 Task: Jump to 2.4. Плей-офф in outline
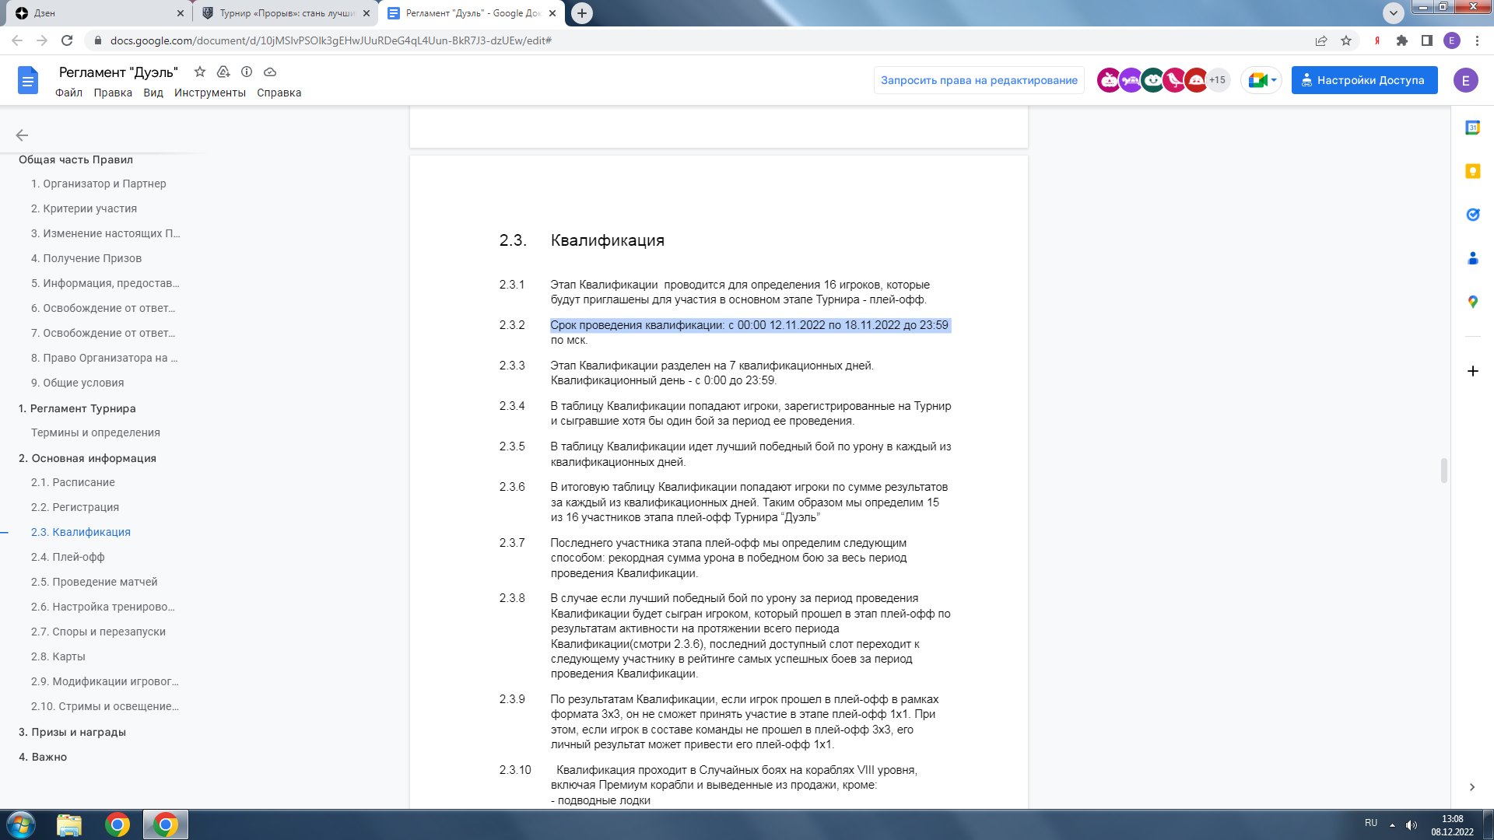(x=68, y=557)
